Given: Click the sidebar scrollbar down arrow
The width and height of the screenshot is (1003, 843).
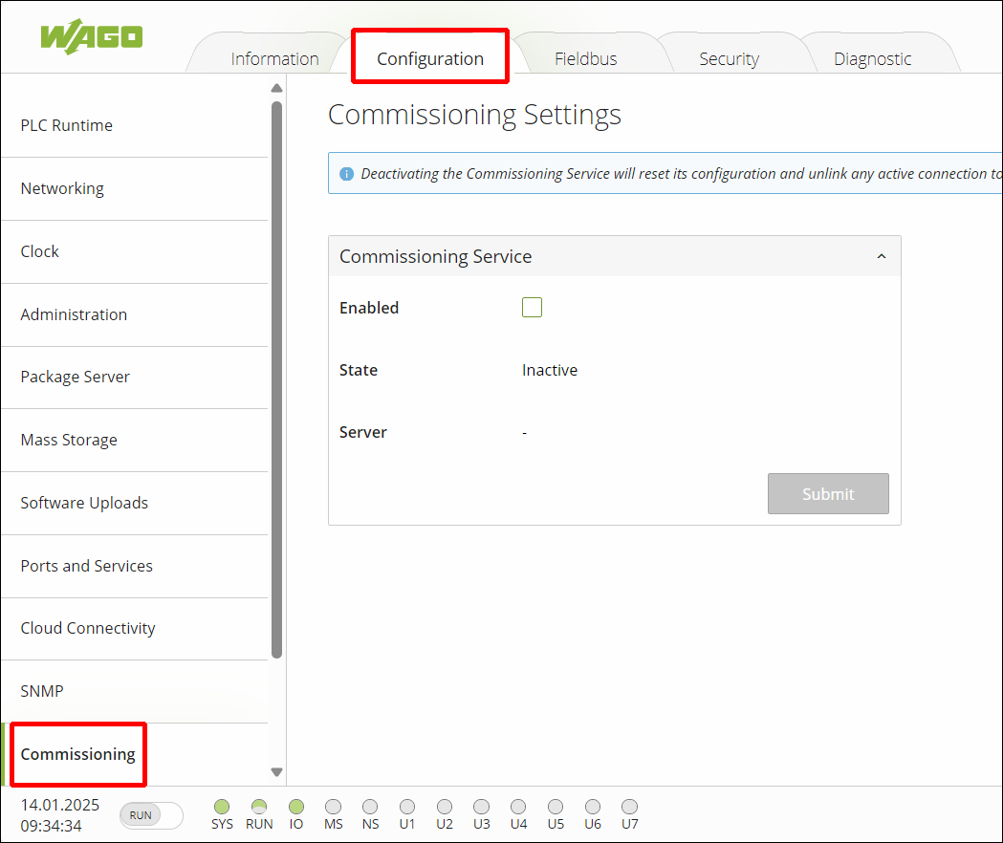Looking at the screenshot, I should point(276,772).
